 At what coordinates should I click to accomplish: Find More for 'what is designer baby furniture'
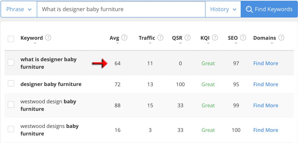266,63
